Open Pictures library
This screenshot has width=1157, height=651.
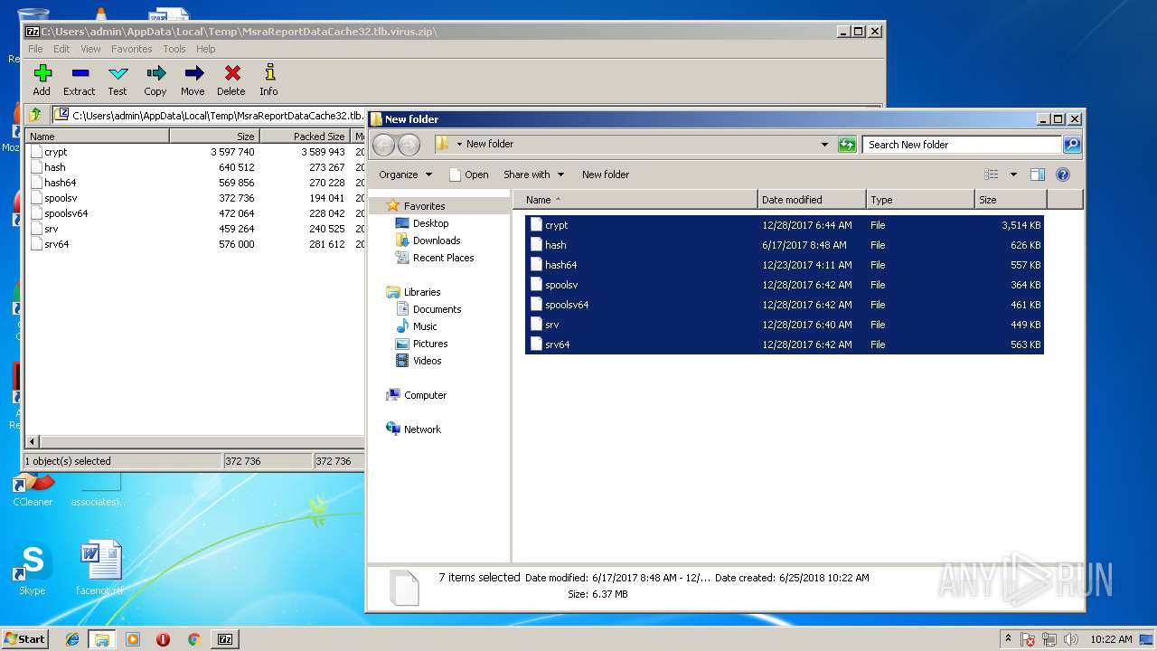422,344
